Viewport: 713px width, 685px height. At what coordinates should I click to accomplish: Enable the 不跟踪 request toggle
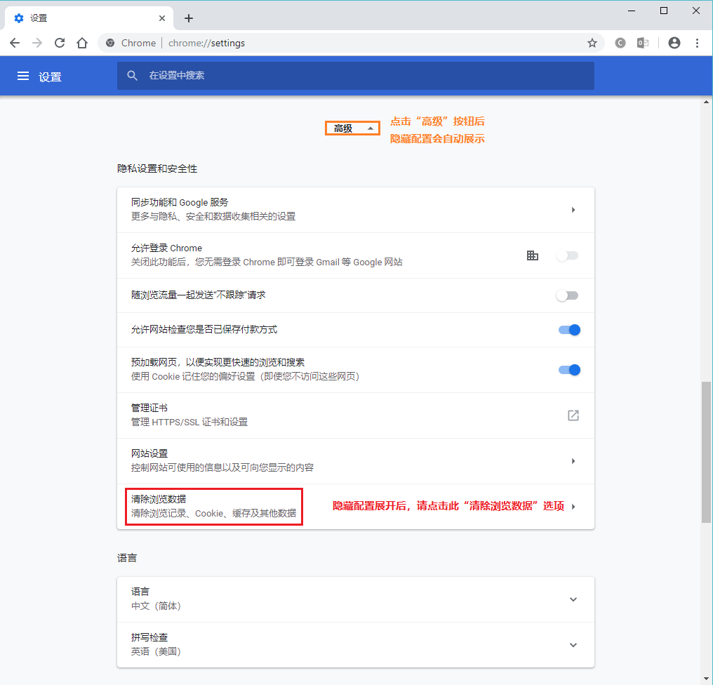[x=568, y=295]
